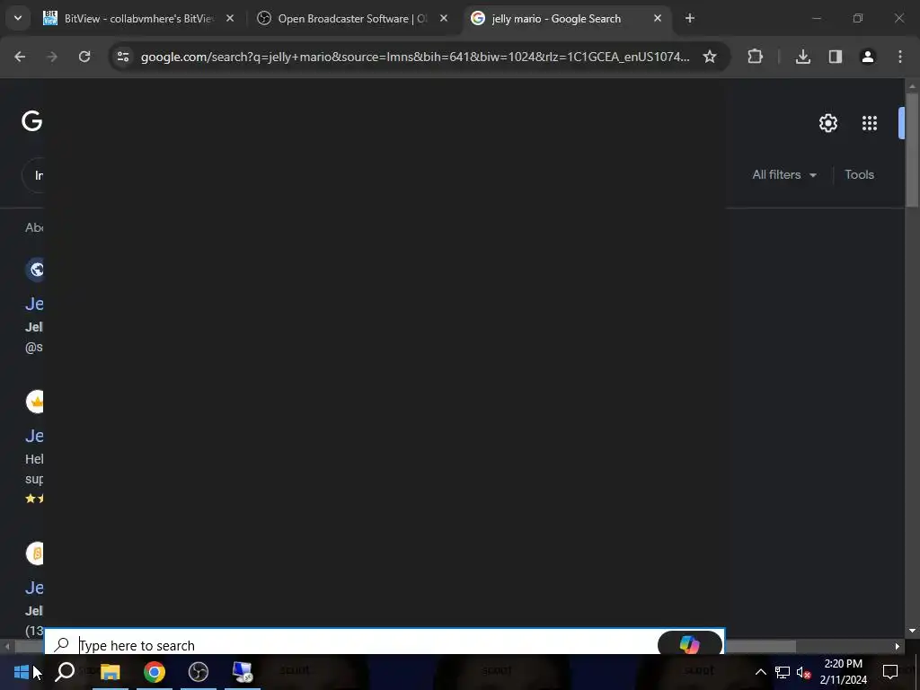Screen dimensions: 920x690
Task: Switch to the BitView tab
Action: (x=138, y=19)
